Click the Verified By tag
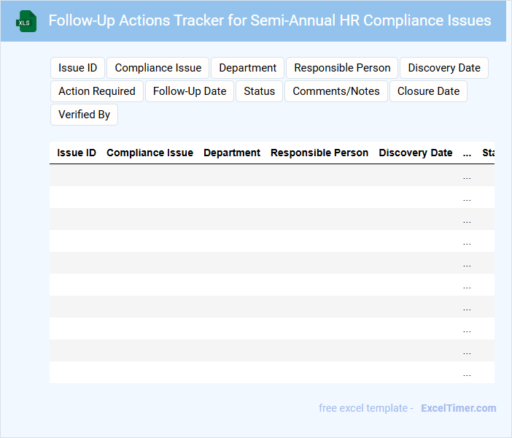512x438 pixels. click(84, 115)
